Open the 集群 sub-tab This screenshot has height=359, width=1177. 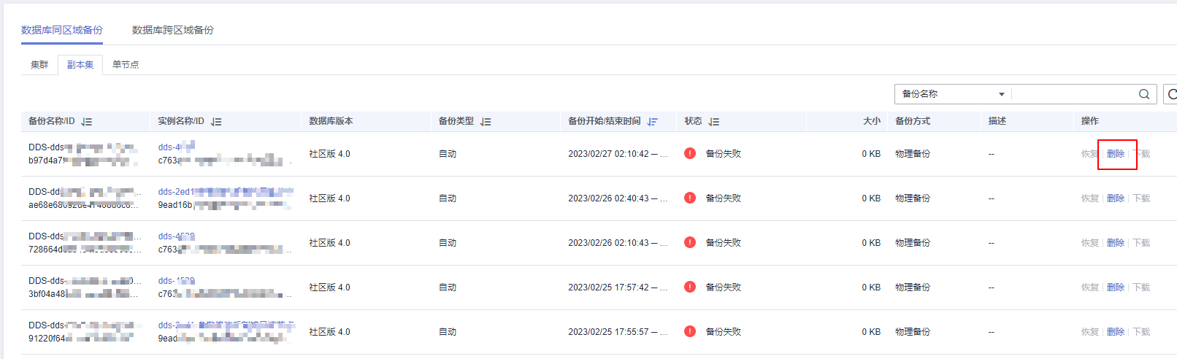39,65
